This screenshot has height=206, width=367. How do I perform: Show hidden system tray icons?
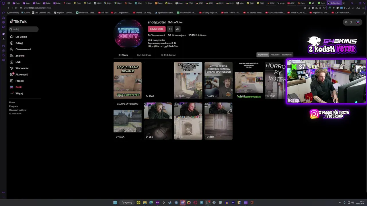[x=340, y=203]
